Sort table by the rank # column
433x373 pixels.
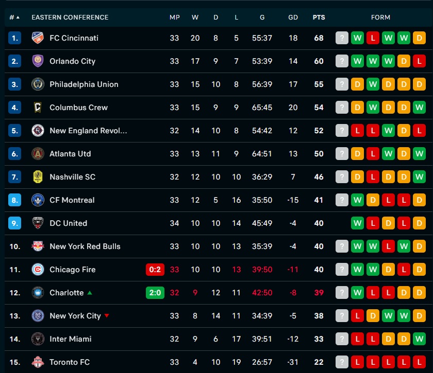click(14, 17)
